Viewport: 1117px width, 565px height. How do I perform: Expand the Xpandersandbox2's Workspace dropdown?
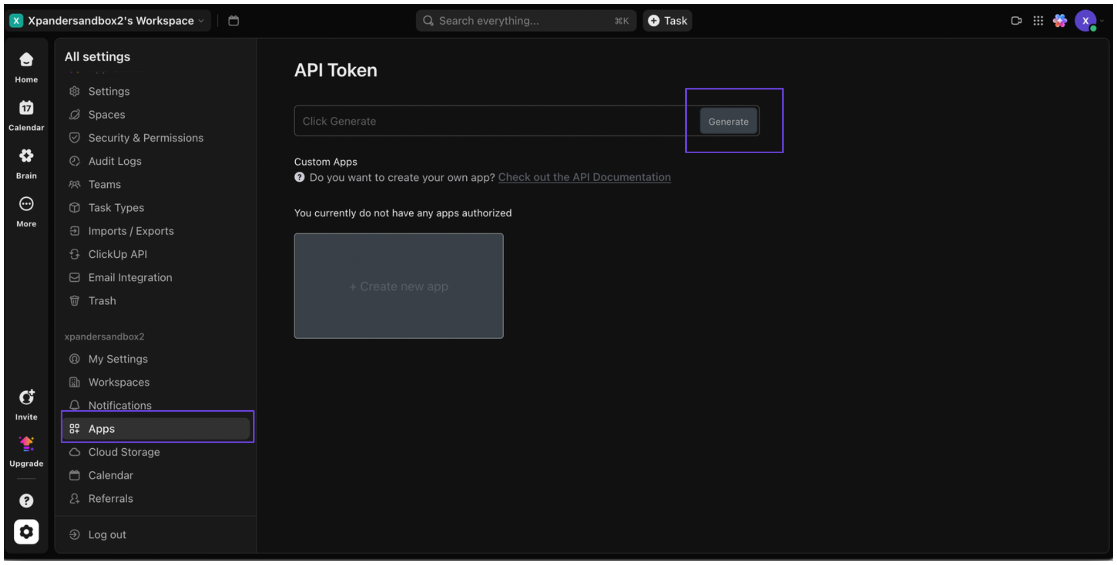click(x=110, y=20)
